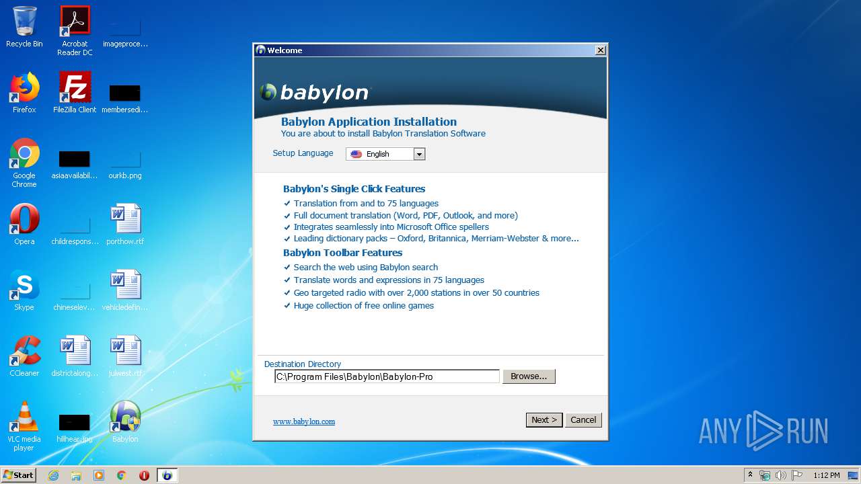This screenshot has width=861, height=484.
Task: Launch CCleaner desktop shortcut
Action: [x=24, y=356]
